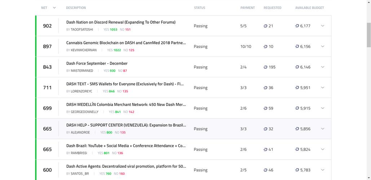
Task: Open DASH HELP Support Center proposal
Action: (126, 125)
